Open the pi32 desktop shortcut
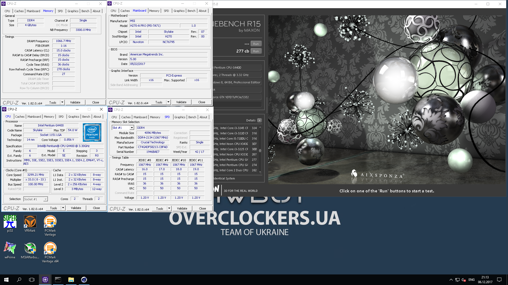 pyautogui.click(x=10, y=224)
